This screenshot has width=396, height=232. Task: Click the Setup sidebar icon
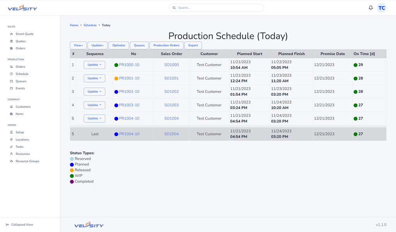pos(11,132)
